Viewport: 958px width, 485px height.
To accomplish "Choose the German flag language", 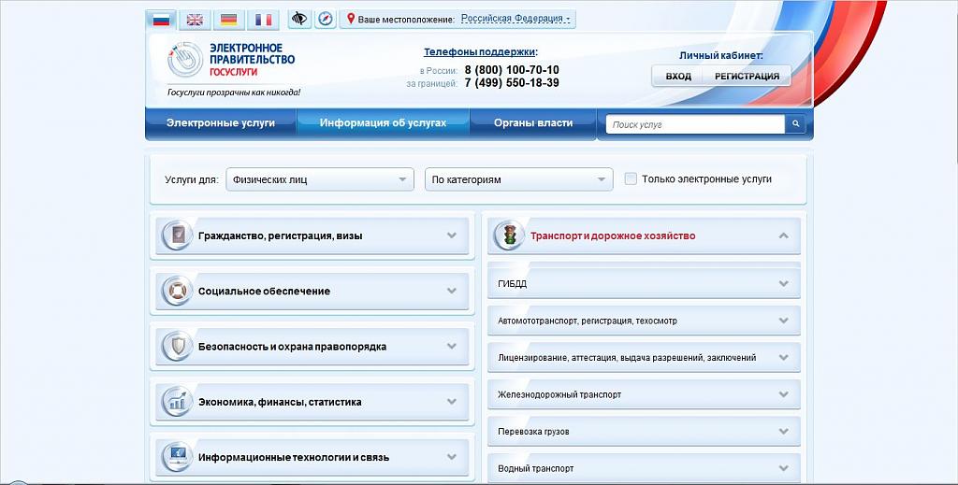I will (229, 20).
